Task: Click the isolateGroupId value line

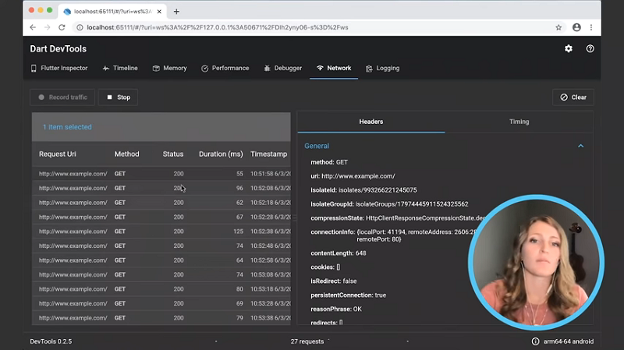Action: 389,203
